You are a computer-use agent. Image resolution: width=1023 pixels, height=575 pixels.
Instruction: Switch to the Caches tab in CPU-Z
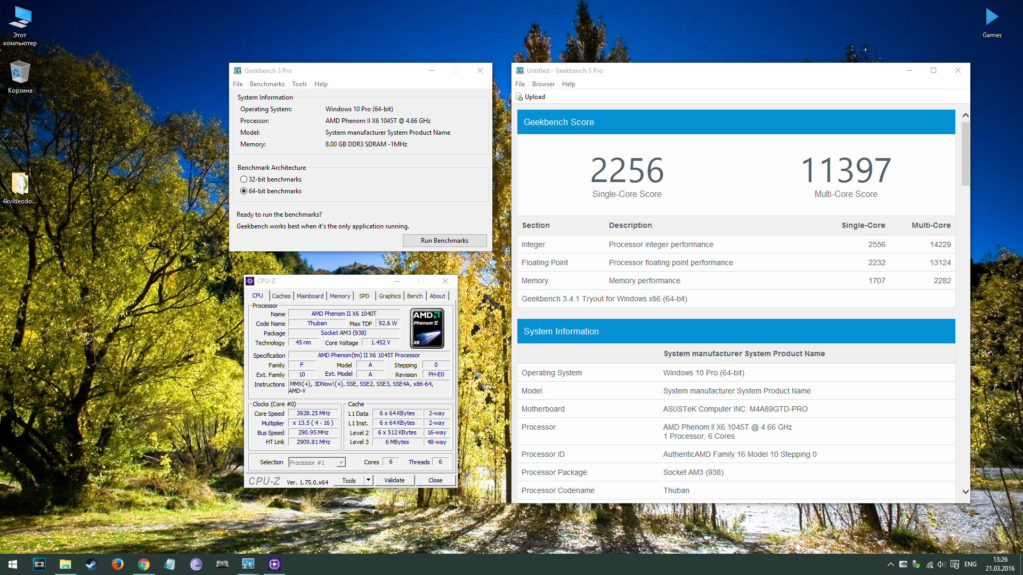[281, 296]
